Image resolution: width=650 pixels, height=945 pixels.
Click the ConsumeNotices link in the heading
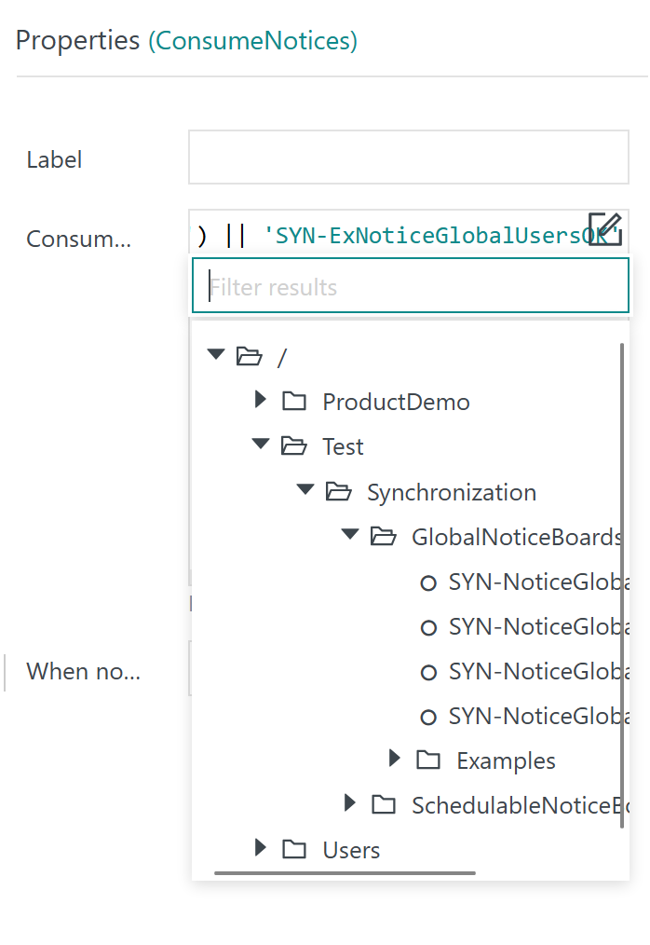(x=252, y=41)
